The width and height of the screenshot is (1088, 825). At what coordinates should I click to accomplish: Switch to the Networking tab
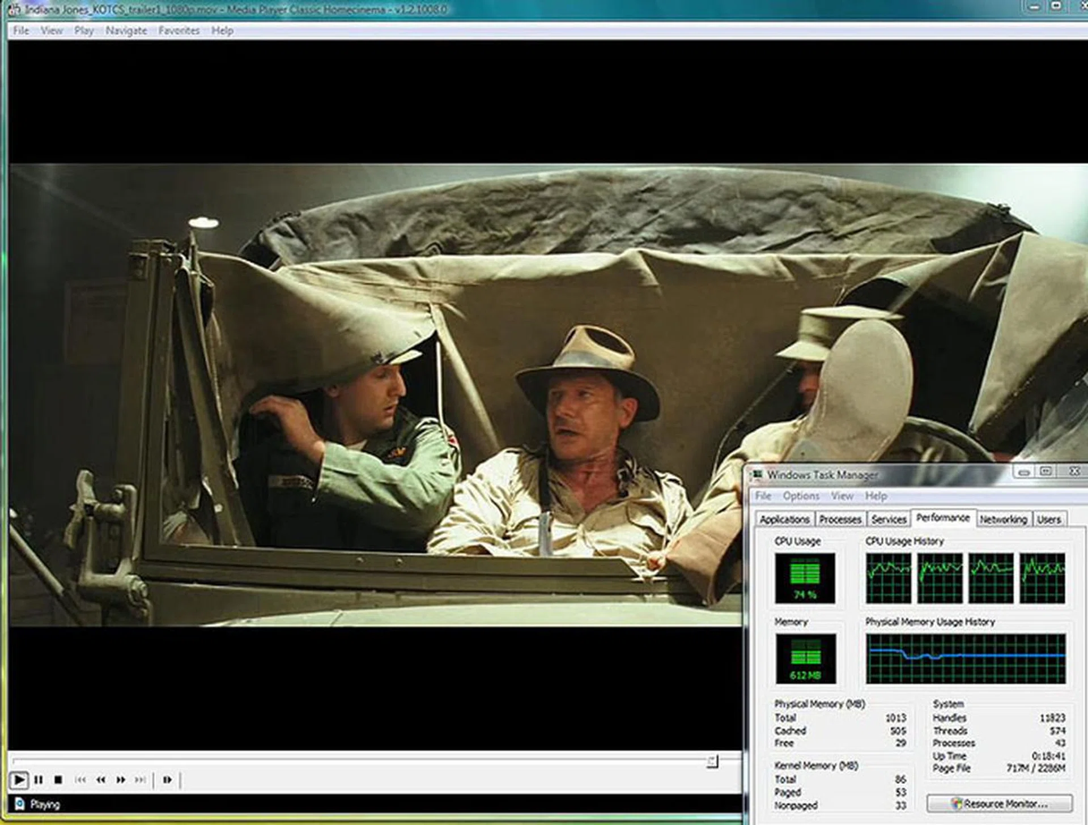tap(1003, 519)
